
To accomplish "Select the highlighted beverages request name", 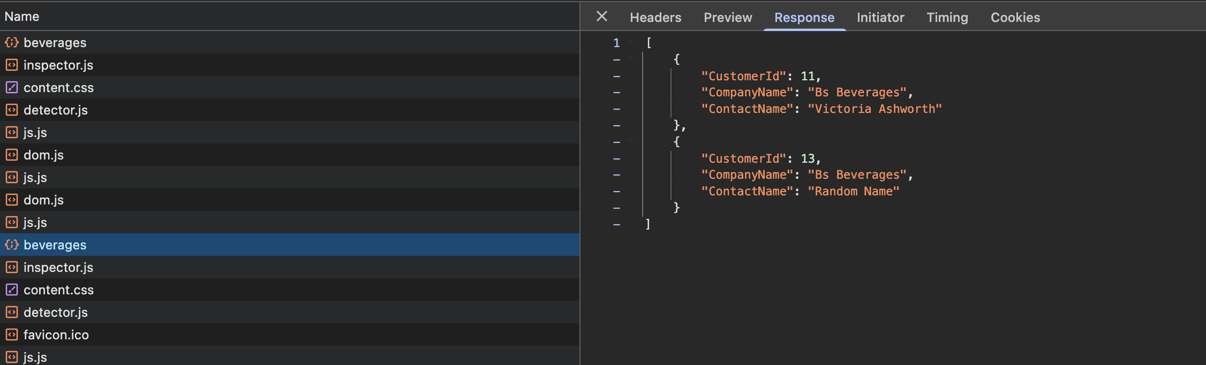I will point(55,245).
